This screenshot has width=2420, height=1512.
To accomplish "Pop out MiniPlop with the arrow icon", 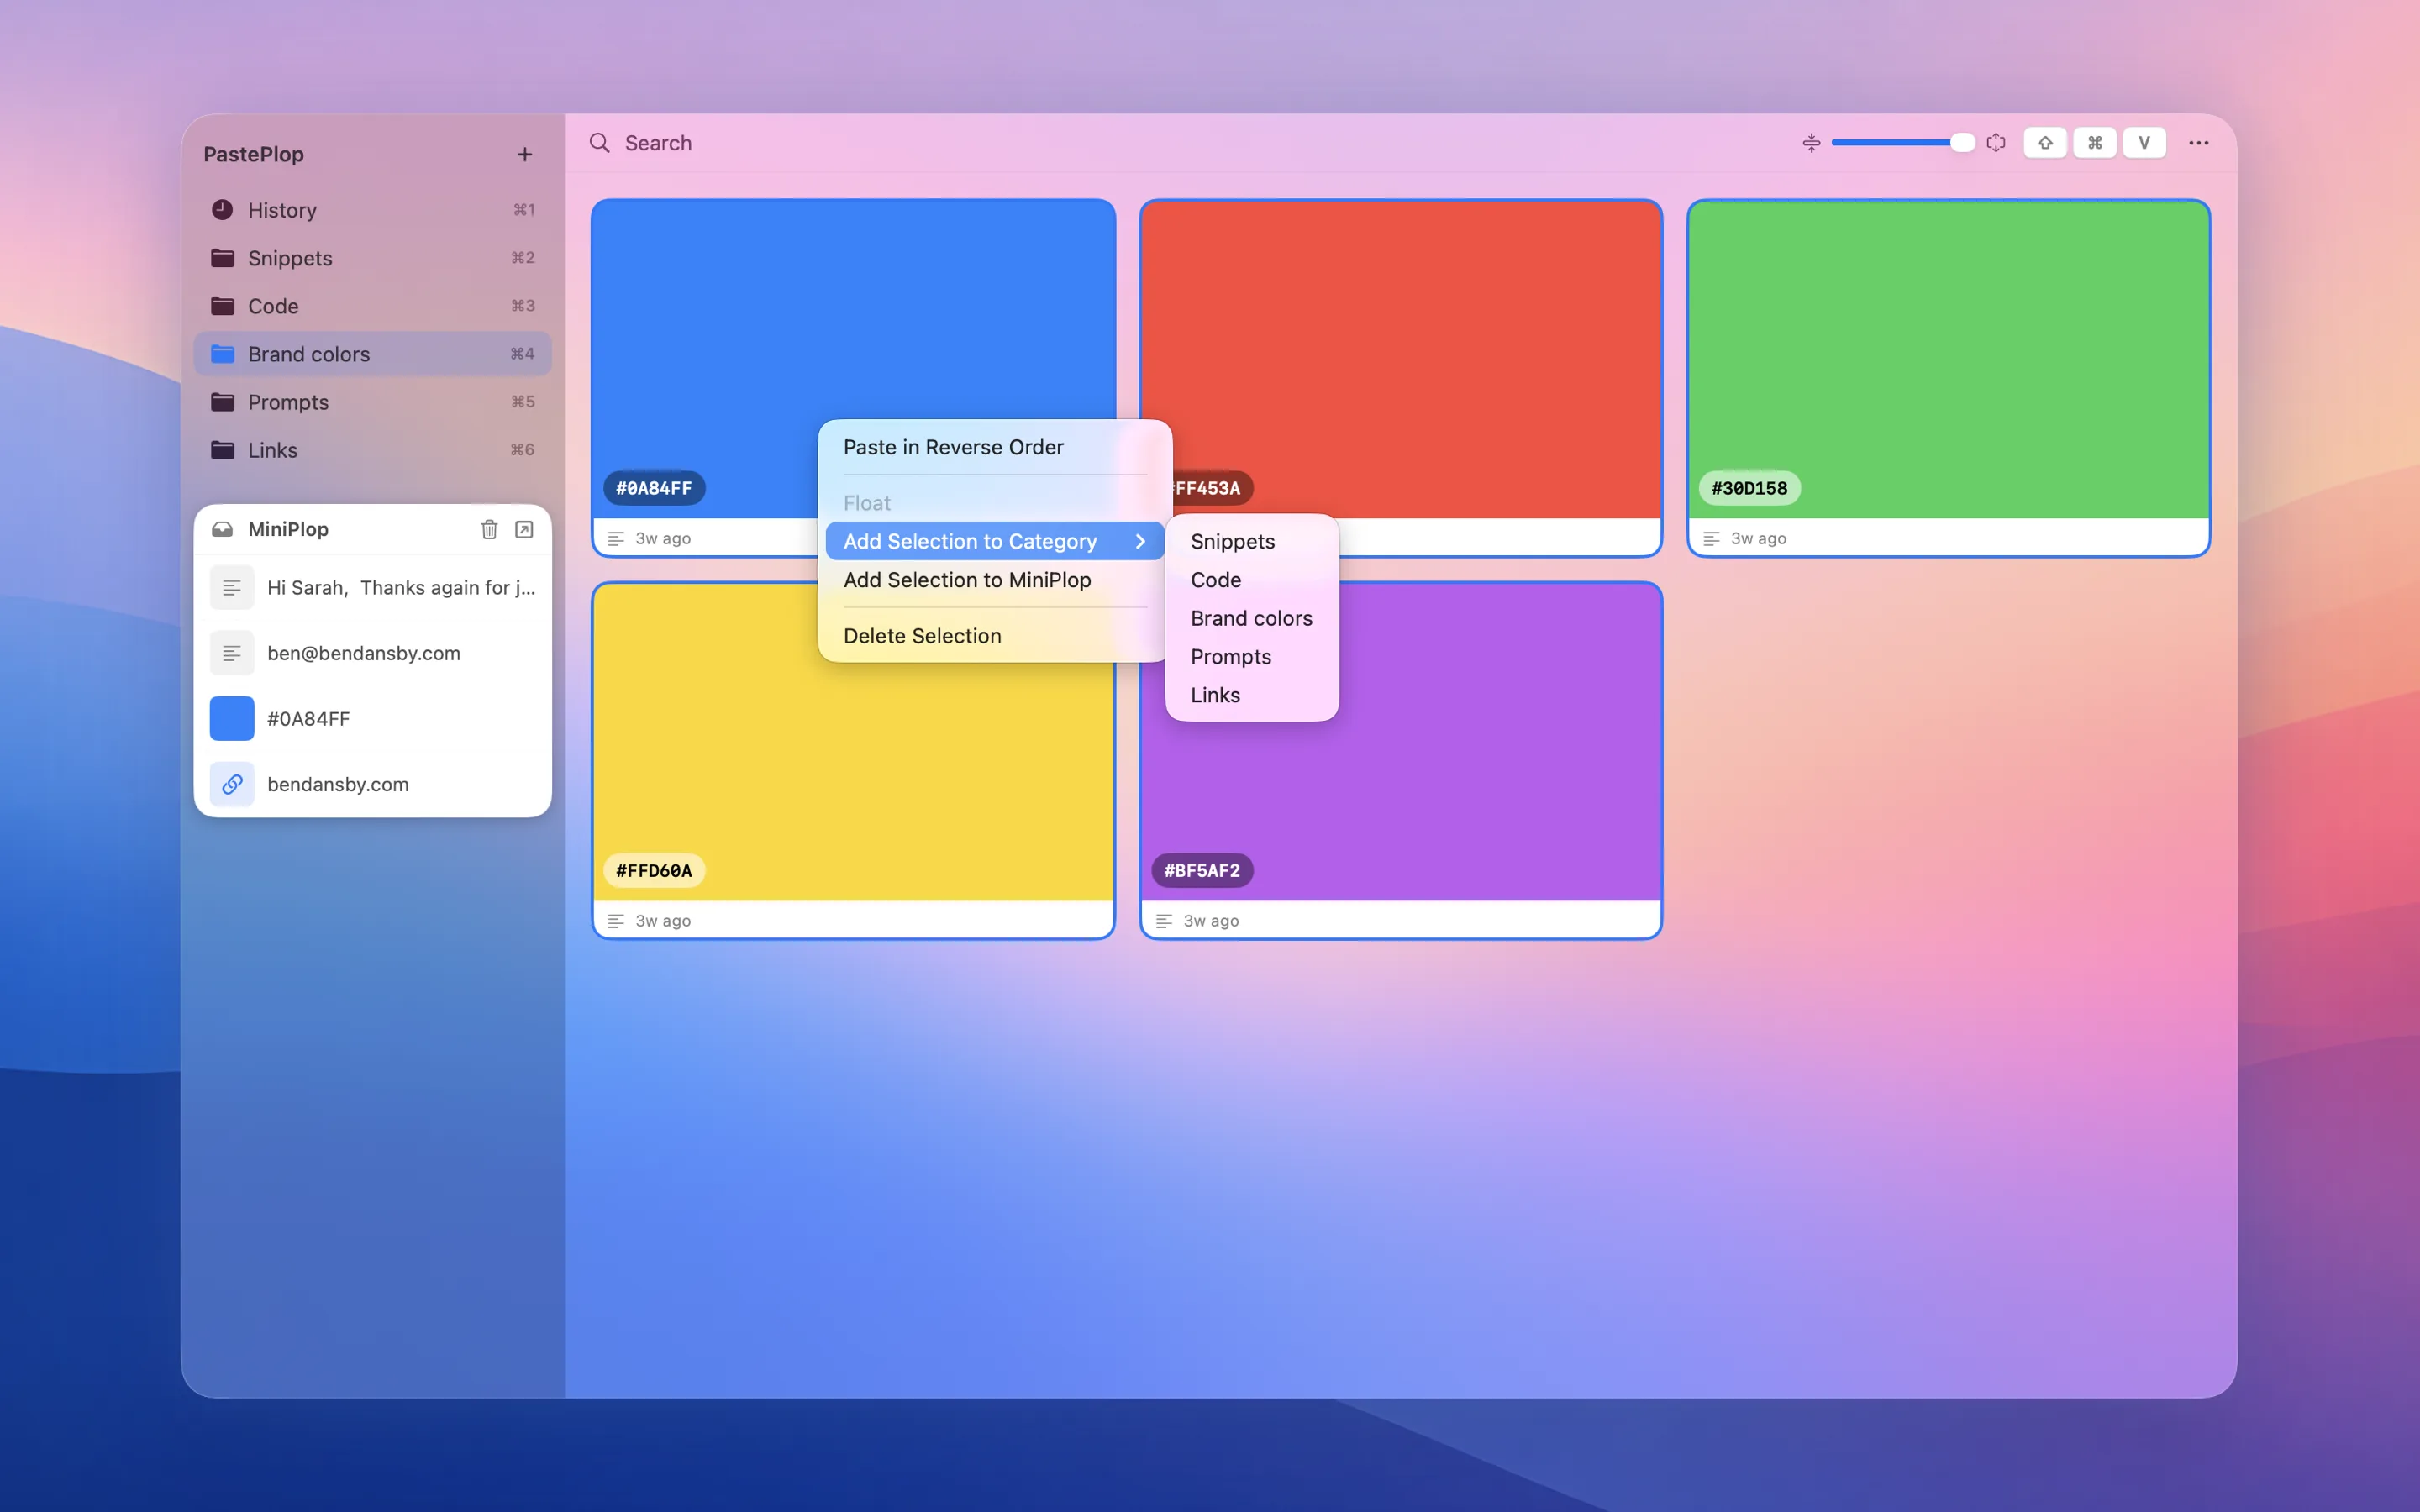I will pos(524,529).
